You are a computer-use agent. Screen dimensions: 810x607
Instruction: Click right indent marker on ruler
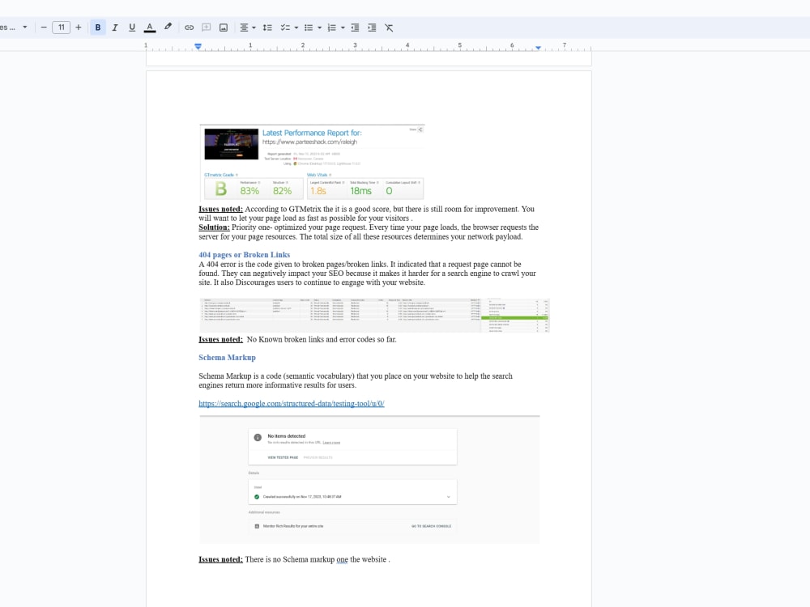(539, 48)
